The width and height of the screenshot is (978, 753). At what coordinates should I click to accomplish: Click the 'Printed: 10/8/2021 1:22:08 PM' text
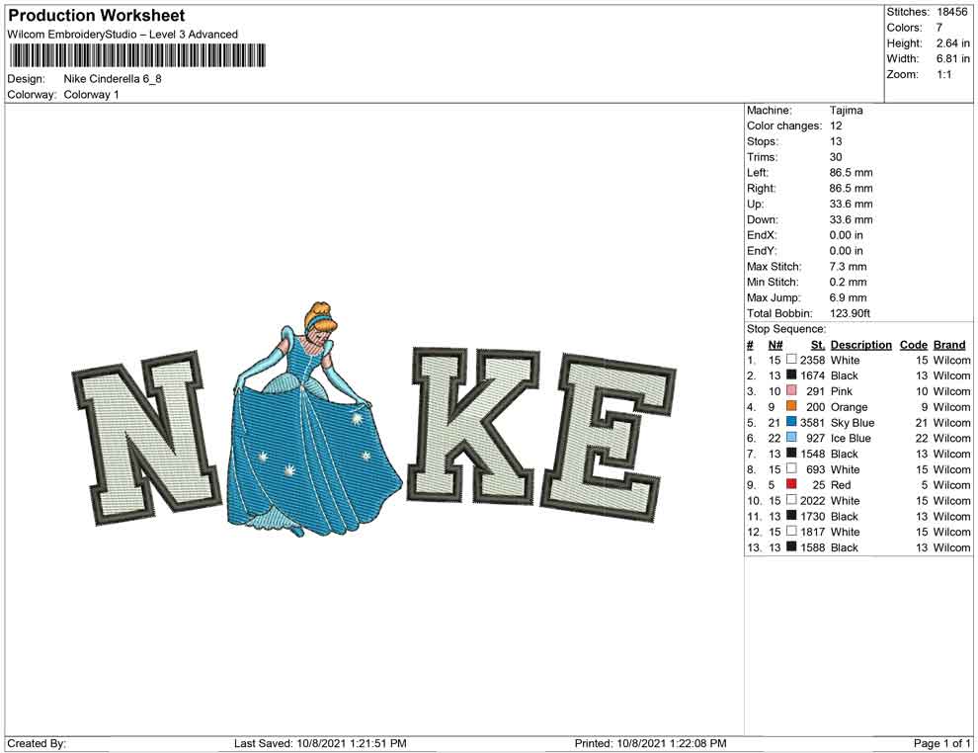(650, 743)
